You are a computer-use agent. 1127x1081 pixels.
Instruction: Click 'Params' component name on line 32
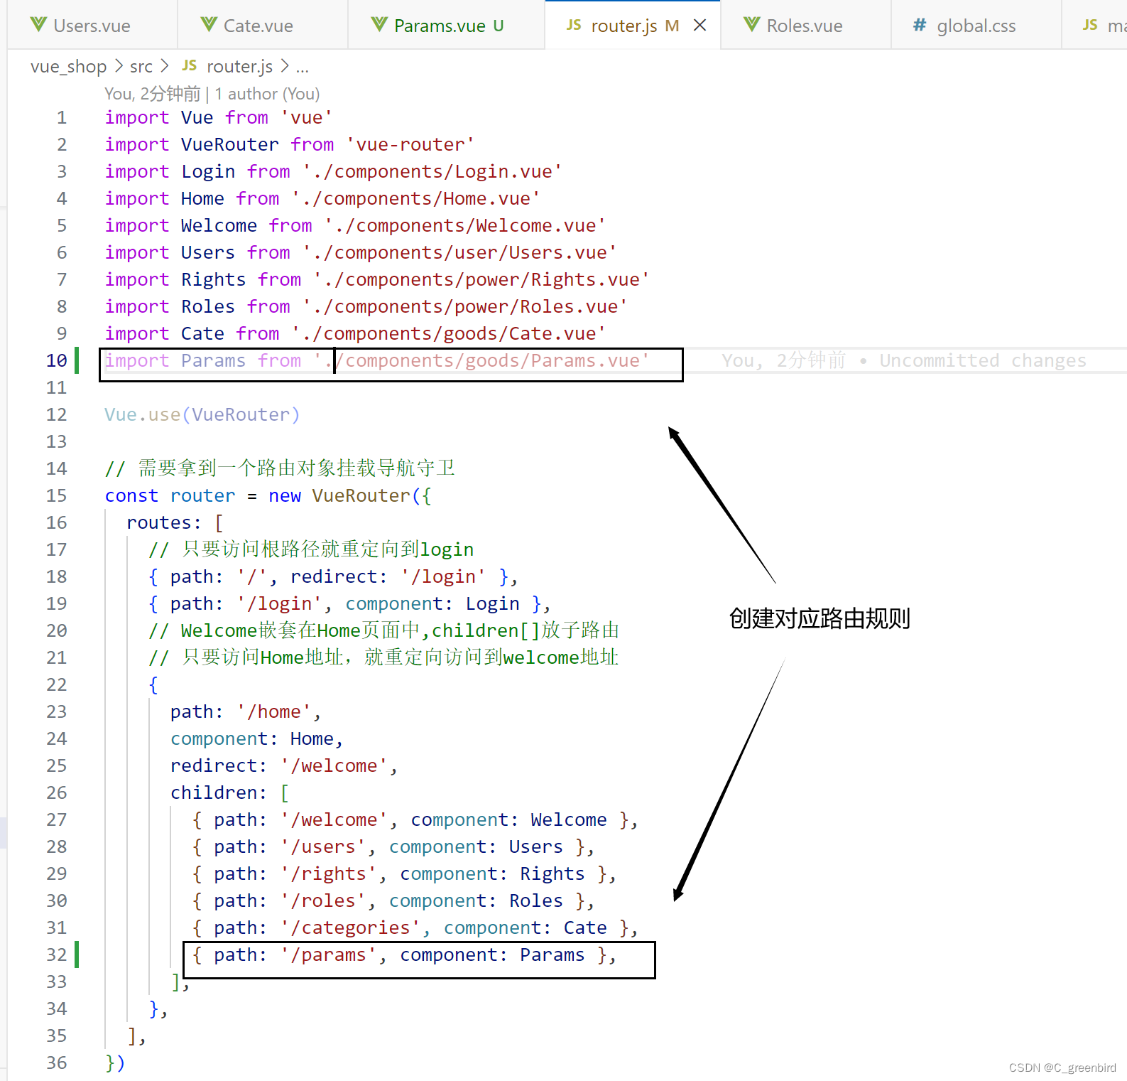click(x=552, y=954)
